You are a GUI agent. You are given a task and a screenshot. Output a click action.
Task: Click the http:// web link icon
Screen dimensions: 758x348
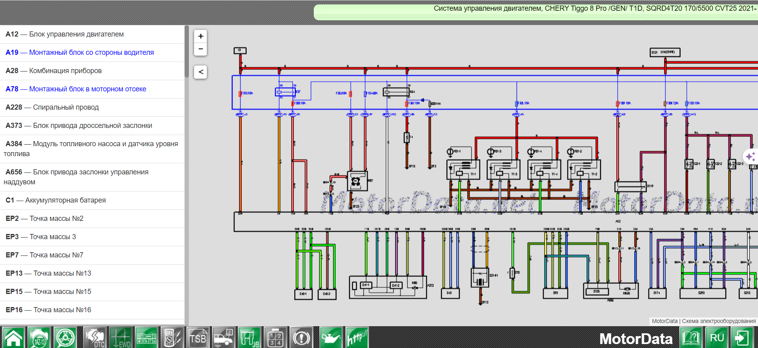(x=357, y=338)
